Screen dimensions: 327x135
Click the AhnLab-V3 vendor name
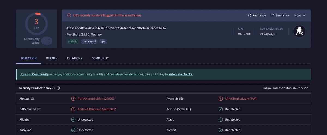[x=27, y=99]
